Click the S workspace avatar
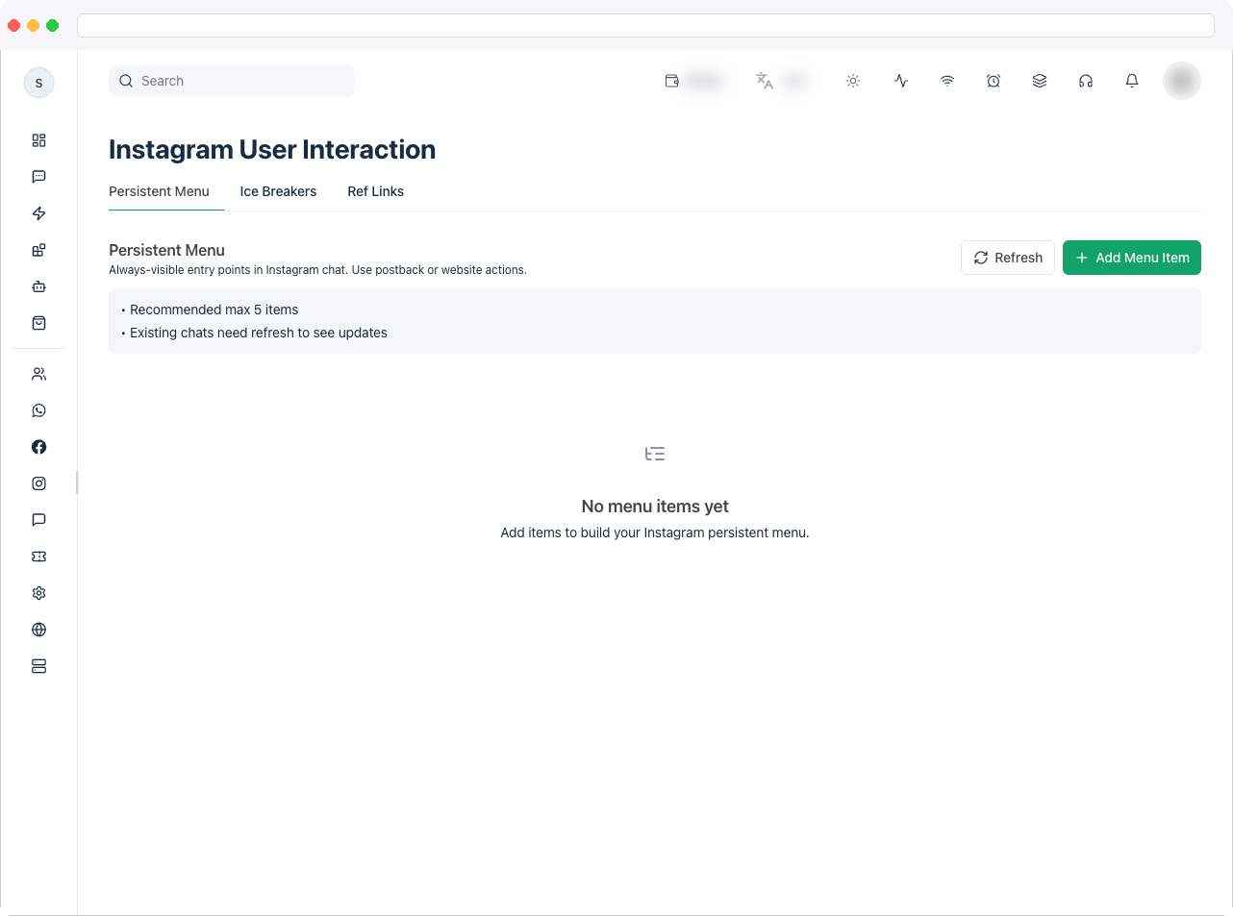The height and width of the screenshot is (916, 1233). pyautogui.click(x=38, y=83)
